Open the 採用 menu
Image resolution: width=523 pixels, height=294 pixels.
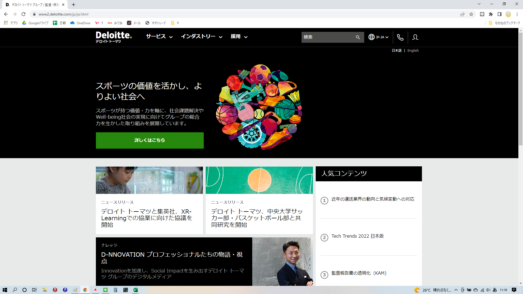coord(239,36)
